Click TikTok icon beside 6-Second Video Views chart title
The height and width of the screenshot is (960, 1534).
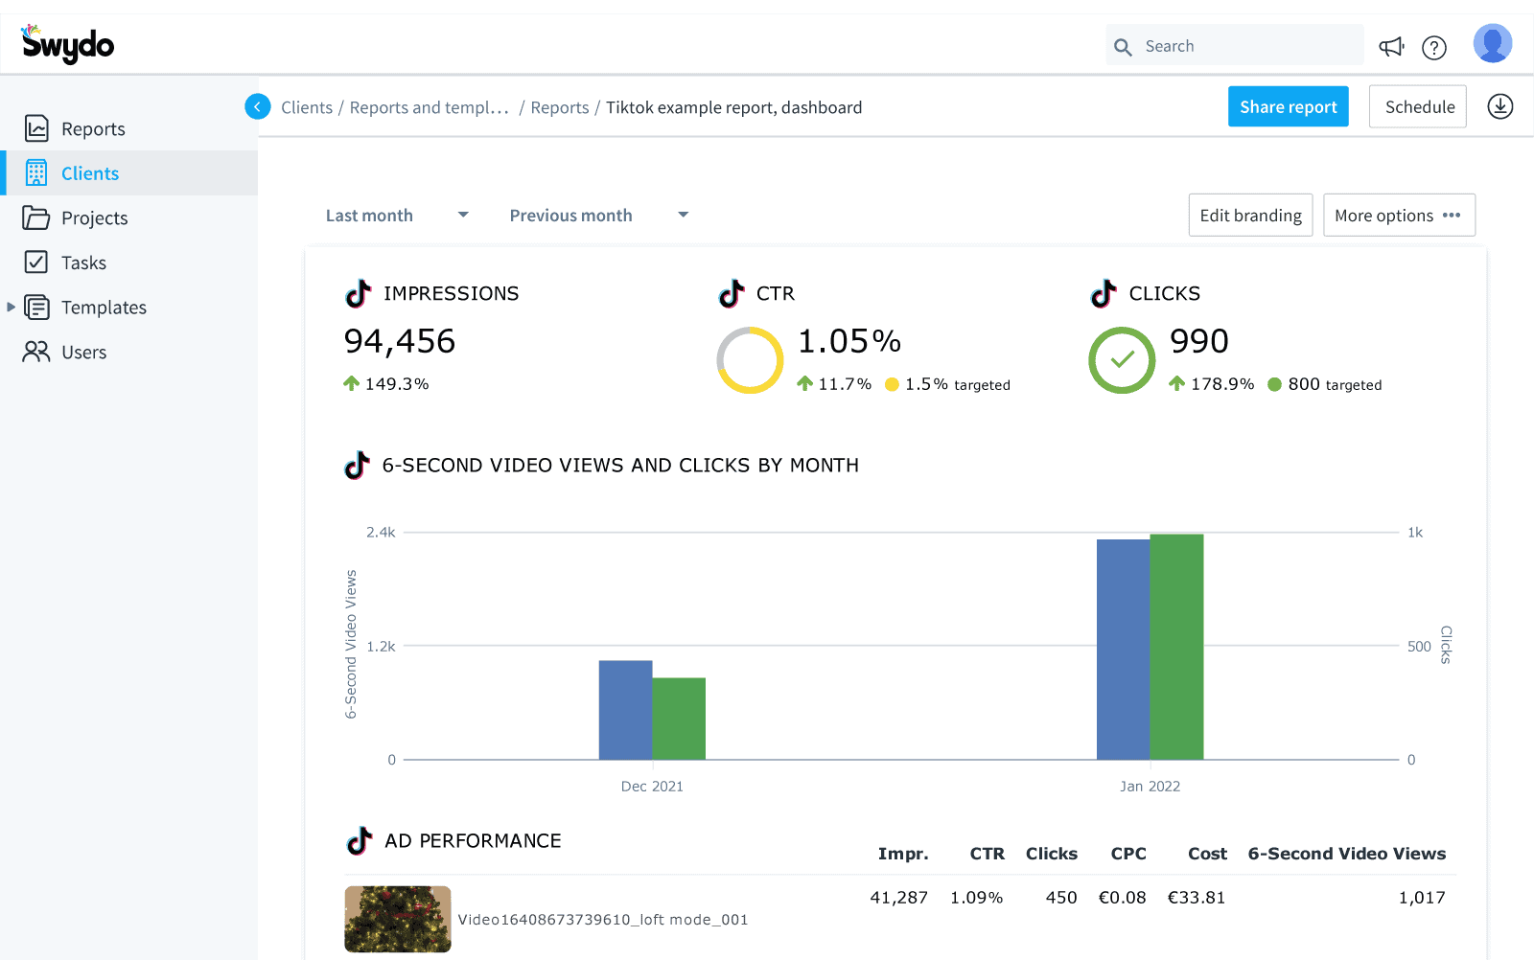[357, 465]
